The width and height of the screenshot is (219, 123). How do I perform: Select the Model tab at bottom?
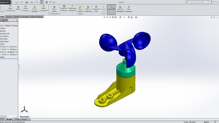pos(9,119)
